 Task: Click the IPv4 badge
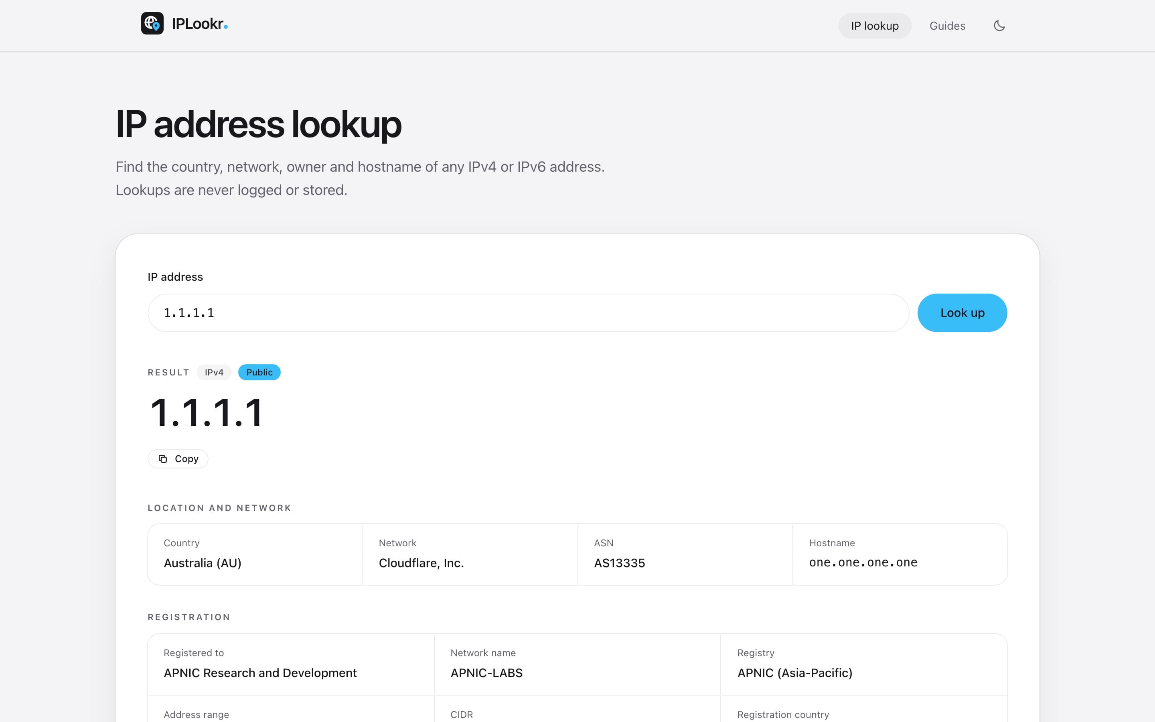214,373
